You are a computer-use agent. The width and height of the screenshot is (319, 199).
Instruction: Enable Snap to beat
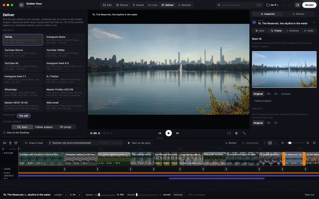point(34,143)
